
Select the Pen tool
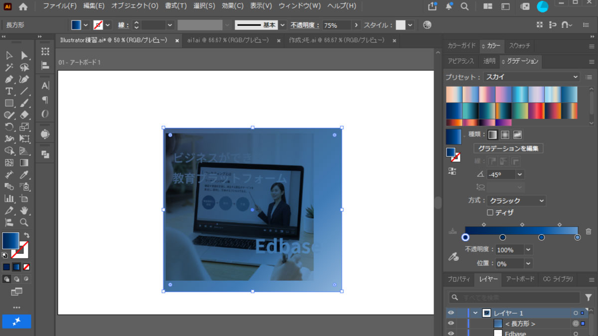click(9, 79)
